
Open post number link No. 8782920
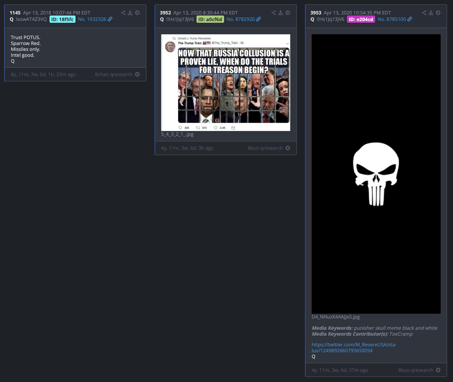pyautogui.click(x=240, y=19)
